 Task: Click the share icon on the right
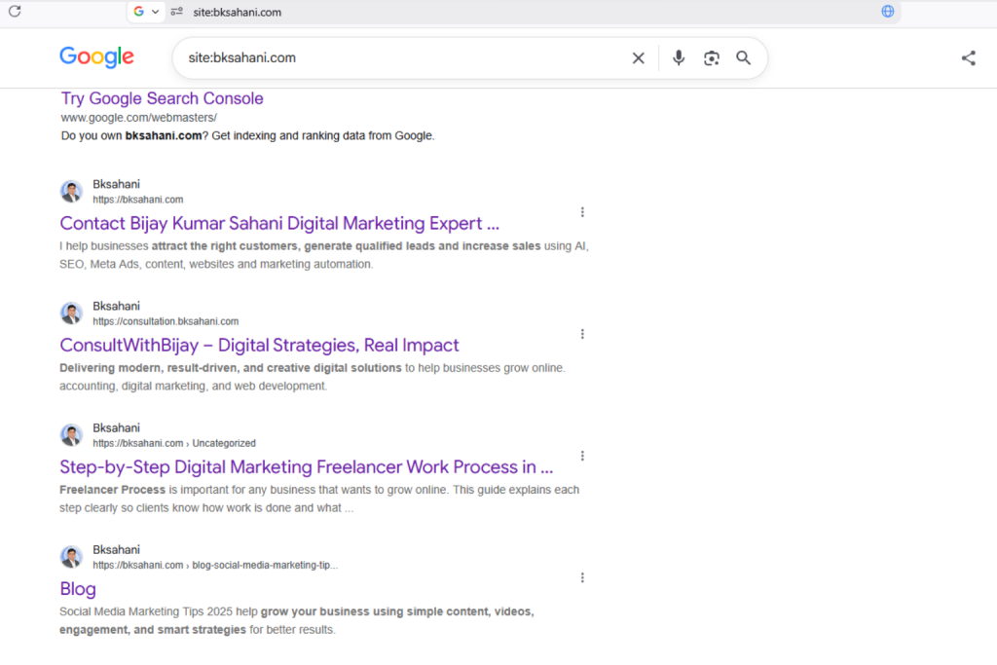[969, 57]
